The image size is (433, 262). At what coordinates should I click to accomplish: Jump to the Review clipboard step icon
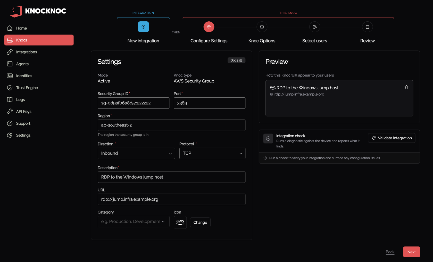[368, 27]
